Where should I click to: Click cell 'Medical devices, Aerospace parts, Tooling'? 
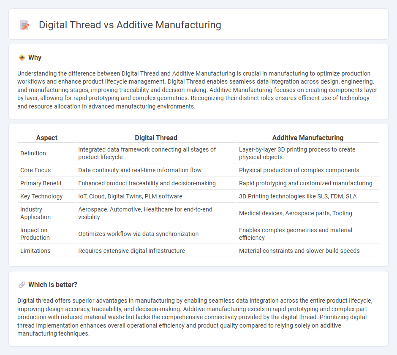point(308,213)
